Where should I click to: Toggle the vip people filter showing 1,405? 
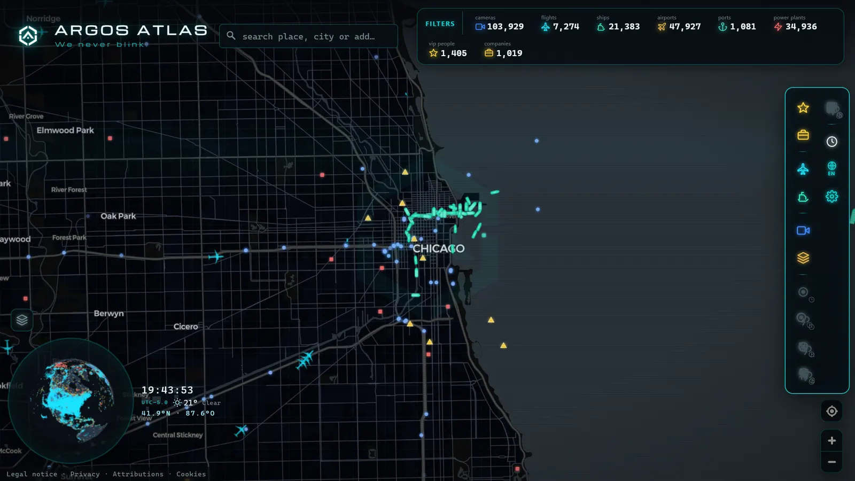[x=447, y=50]
